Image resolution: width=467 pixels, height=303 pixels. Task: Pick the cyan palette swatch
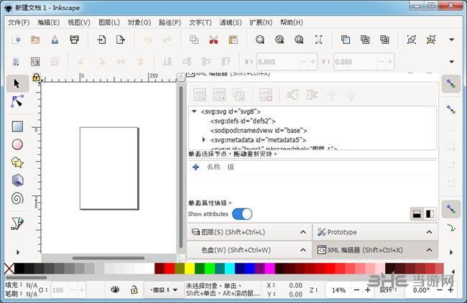click(x=230, y=269)
